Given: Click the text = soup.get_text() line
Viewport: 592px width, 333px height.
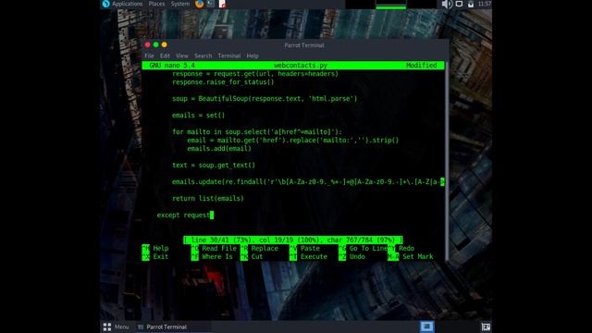Looking at the screenshot, I should coord(214,165).
